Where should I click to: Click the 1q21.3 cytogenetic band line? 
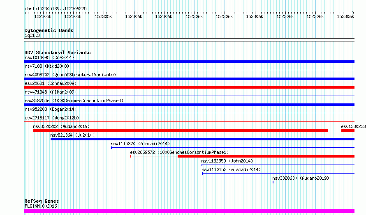[189, 40]
